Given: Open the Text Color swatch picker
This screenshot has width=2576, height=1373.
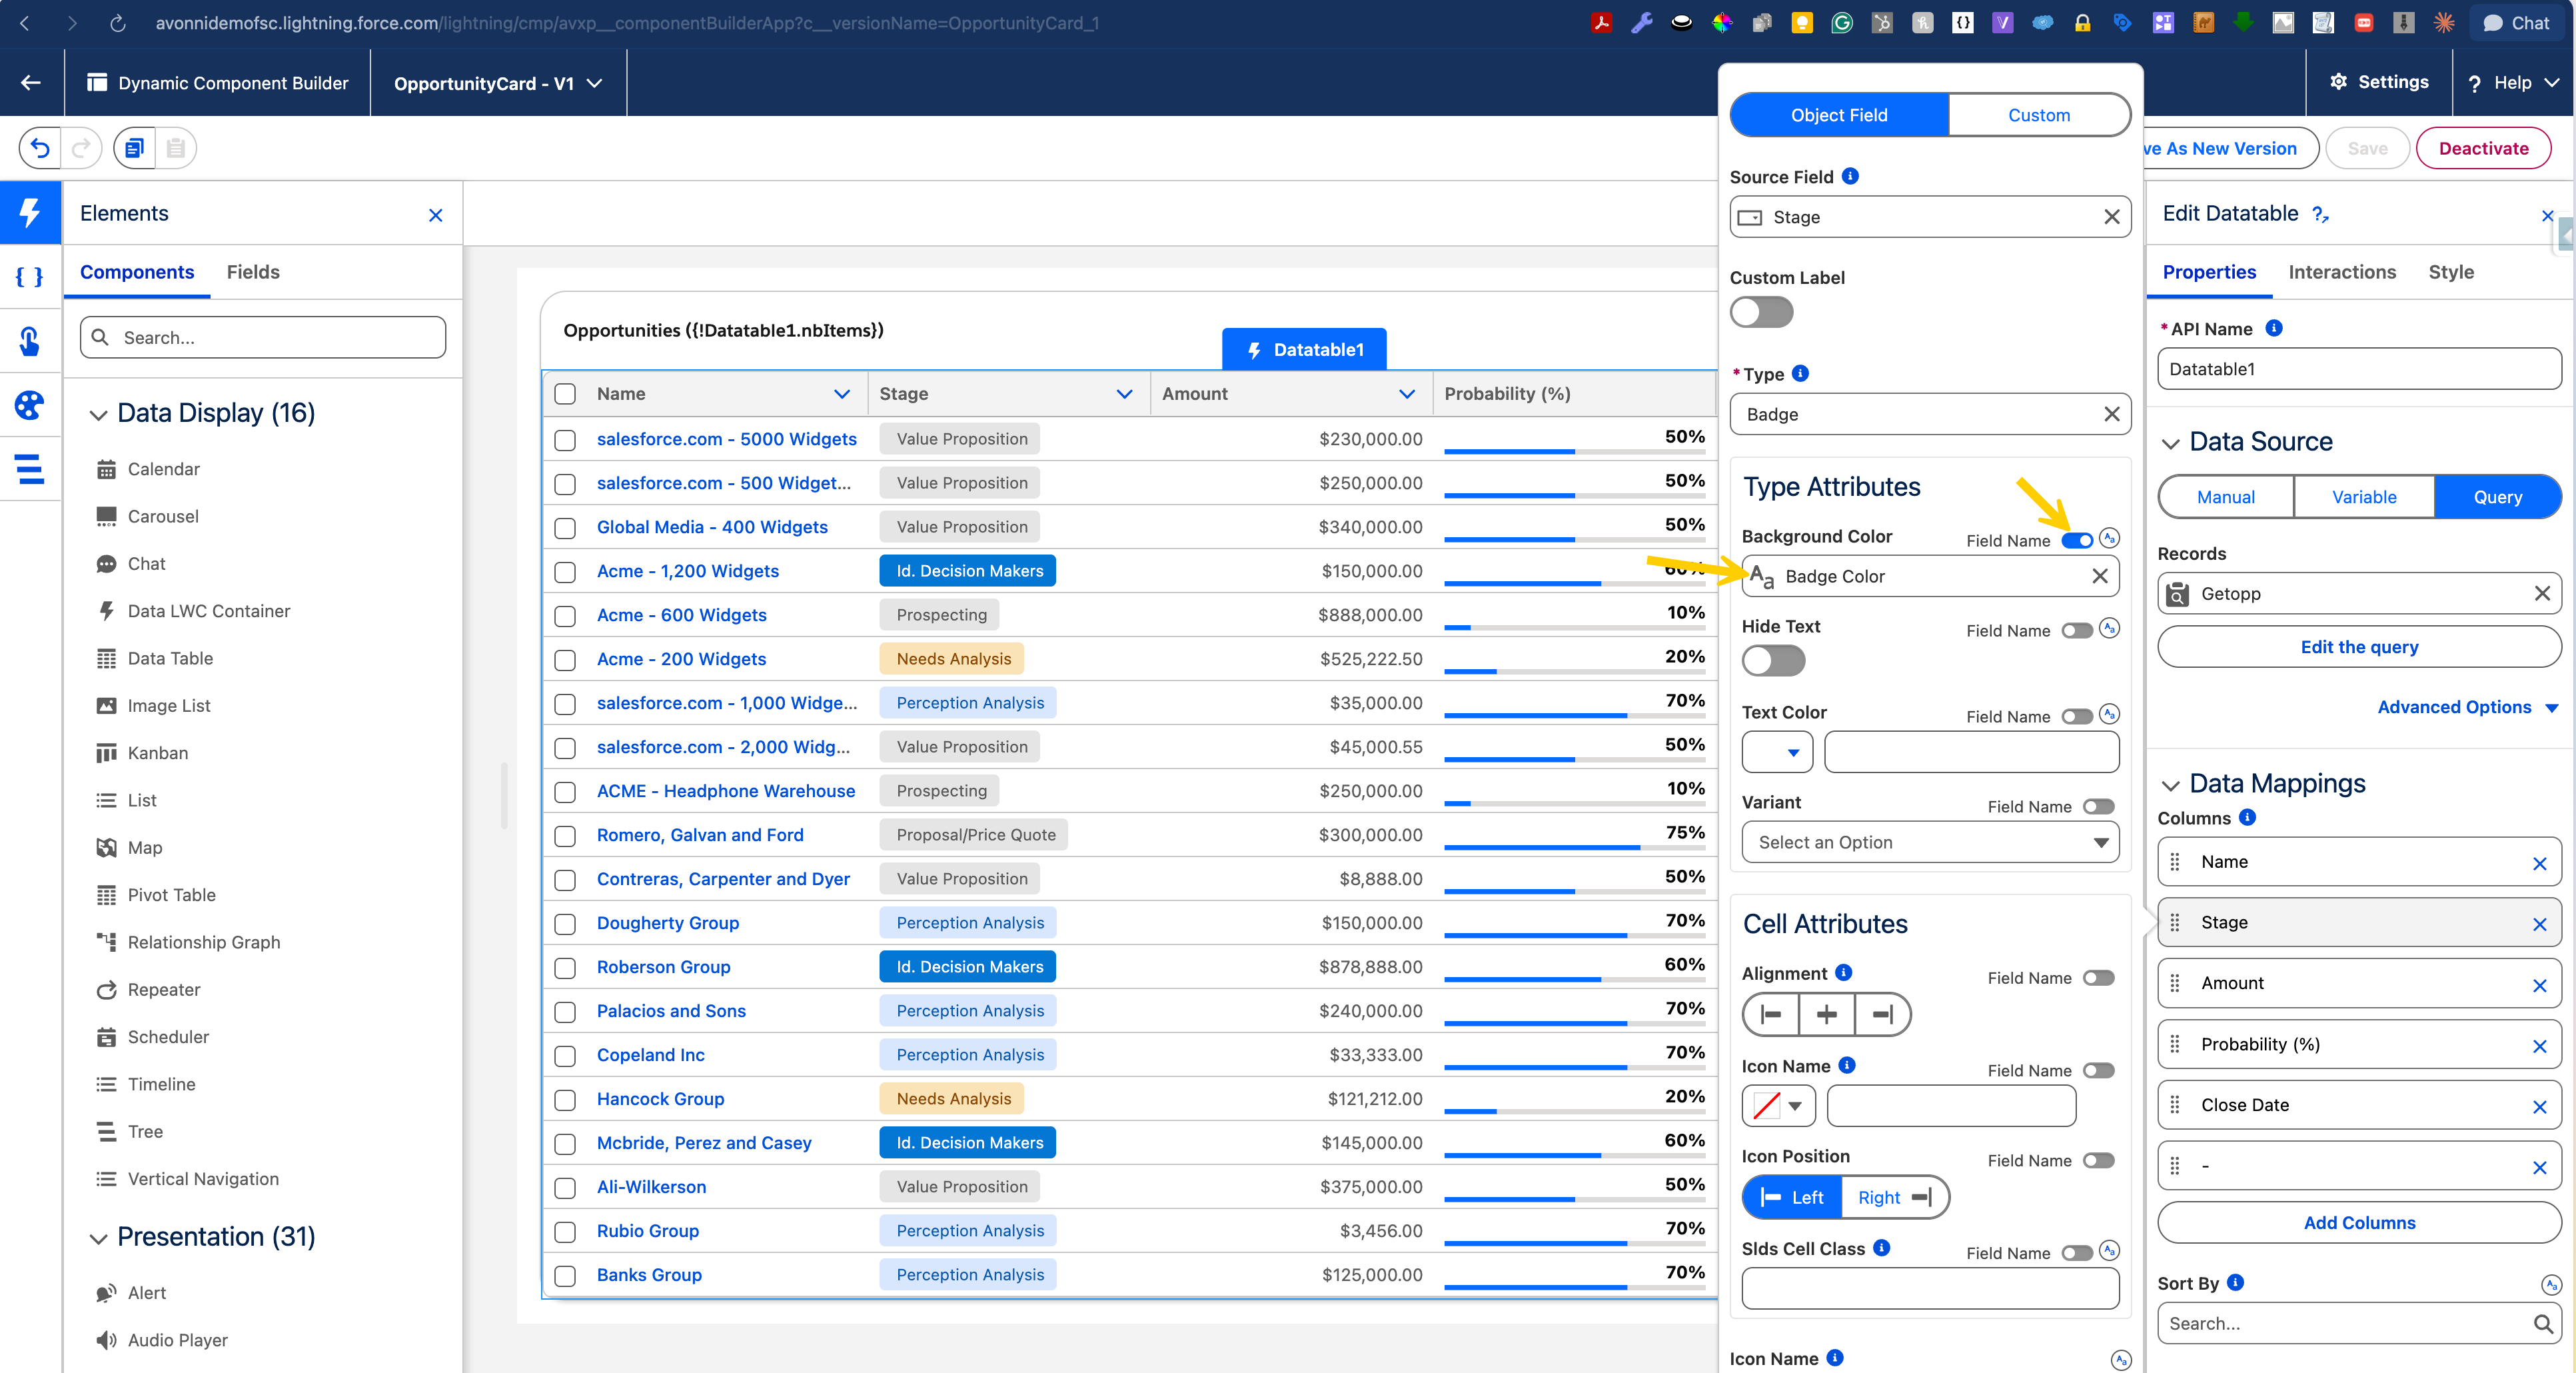Looking at the screenshot, I should point(1777,752).
